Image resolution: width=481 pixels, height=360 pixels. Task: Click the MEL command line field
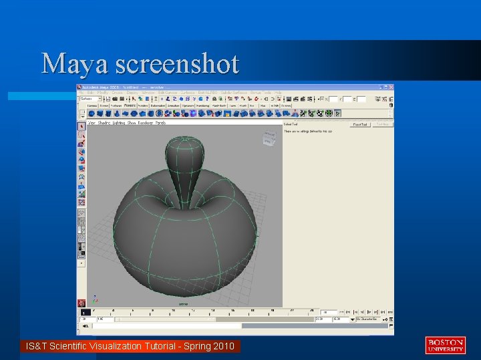click(x=167, y=326)
